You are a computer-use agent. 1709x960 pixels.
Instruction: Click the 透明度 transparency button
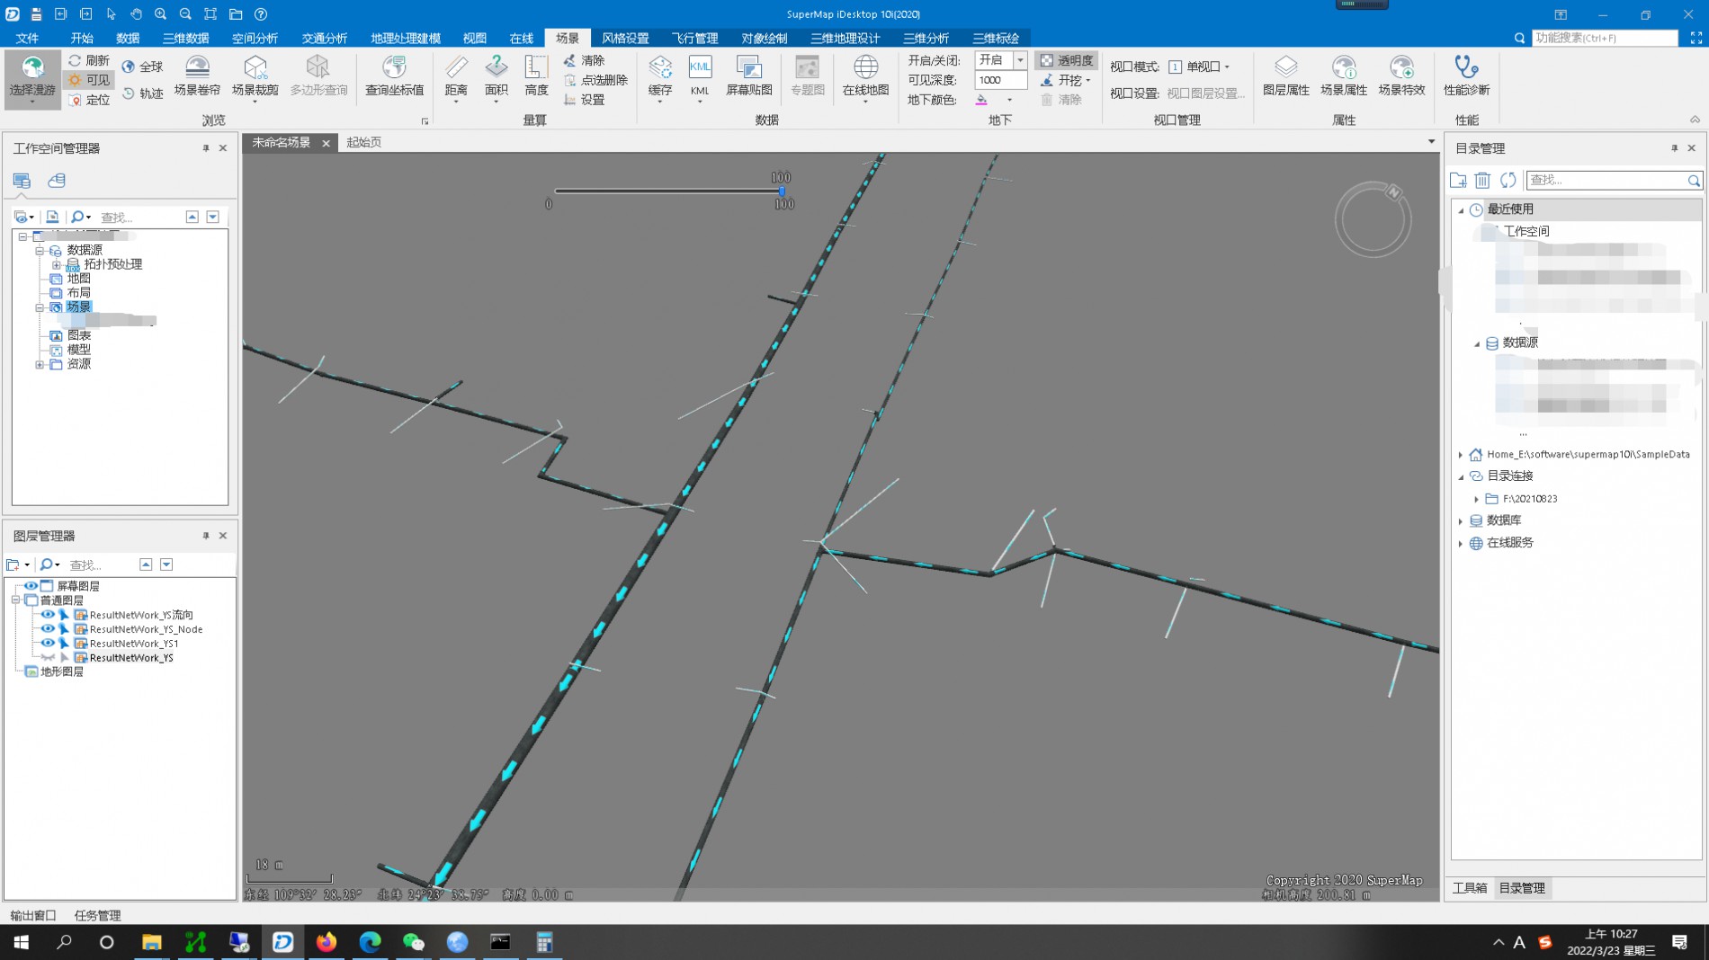pyautogui.click(x=1067, y=60)
